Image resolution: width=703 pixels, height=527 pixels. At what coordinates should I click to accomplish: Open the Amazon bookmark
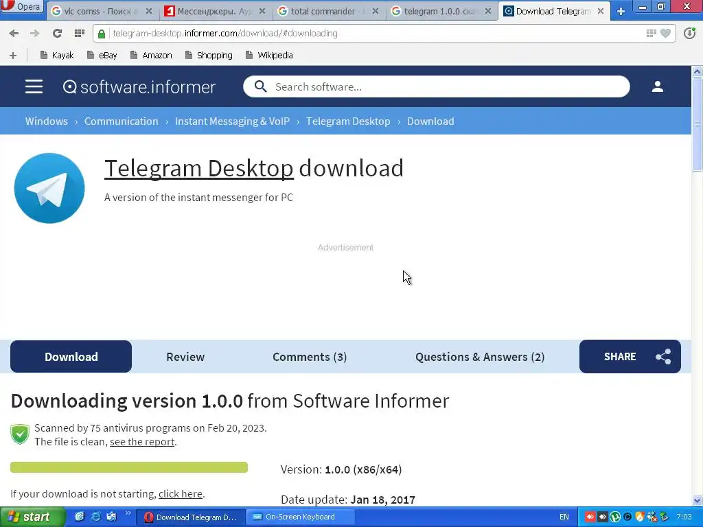coord(151,55)
